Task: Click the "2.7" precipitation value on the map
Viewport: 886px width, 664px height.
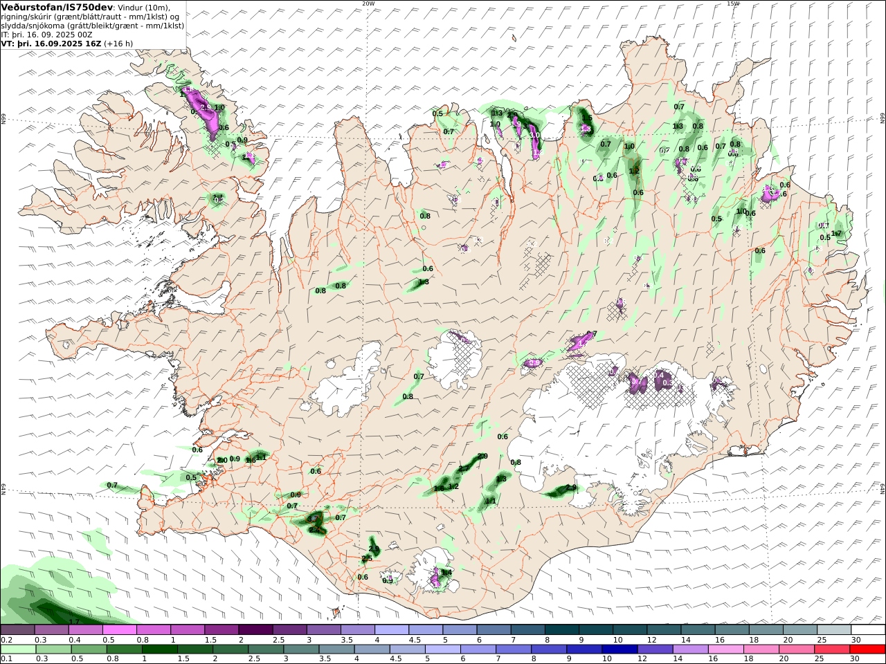Action: click(x=463, y=469)
